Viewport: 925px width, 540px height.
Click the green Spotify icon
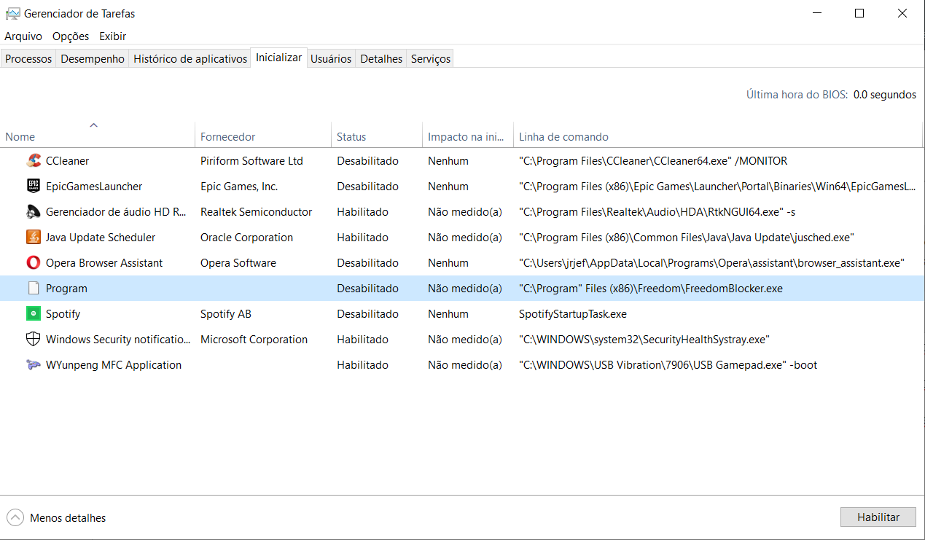(x=34, y=314)
